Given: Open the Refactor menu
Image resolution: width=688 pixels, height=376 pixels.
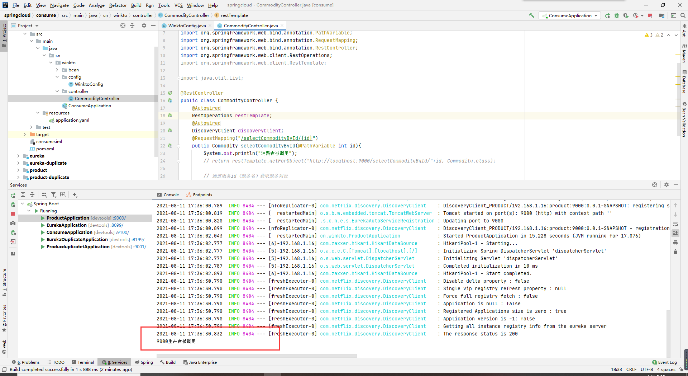Looking at the screenshot, I should pos(118,5).
